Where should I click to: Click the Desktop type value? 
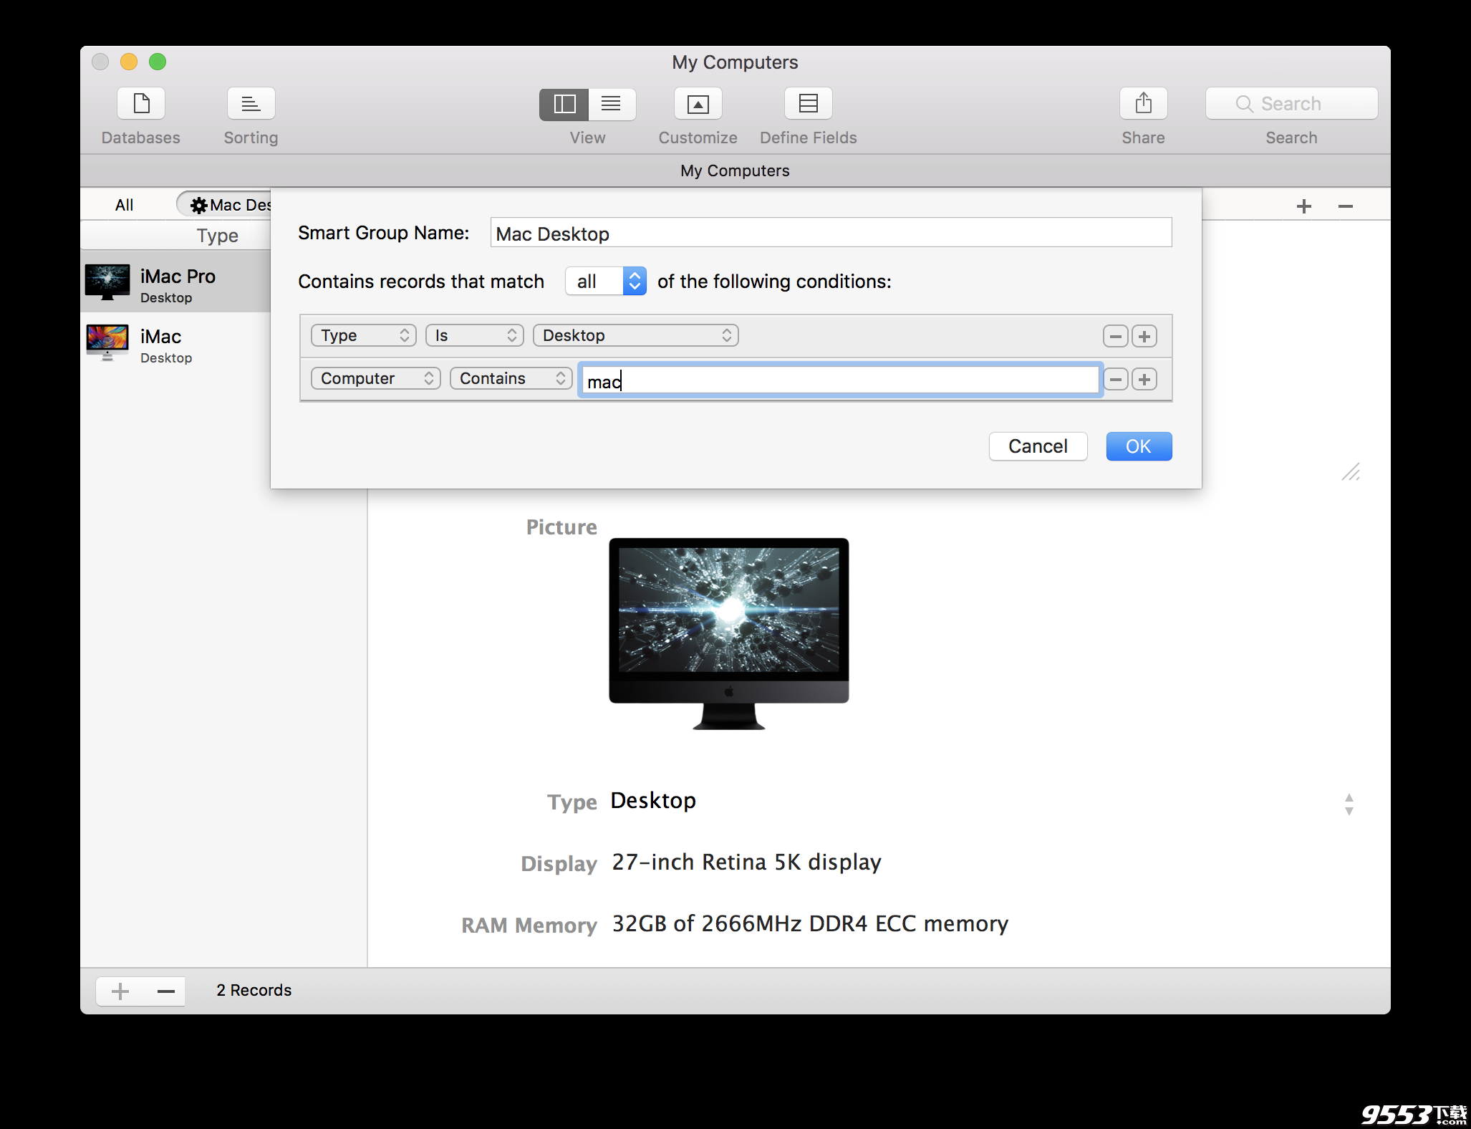pos(653,801)
